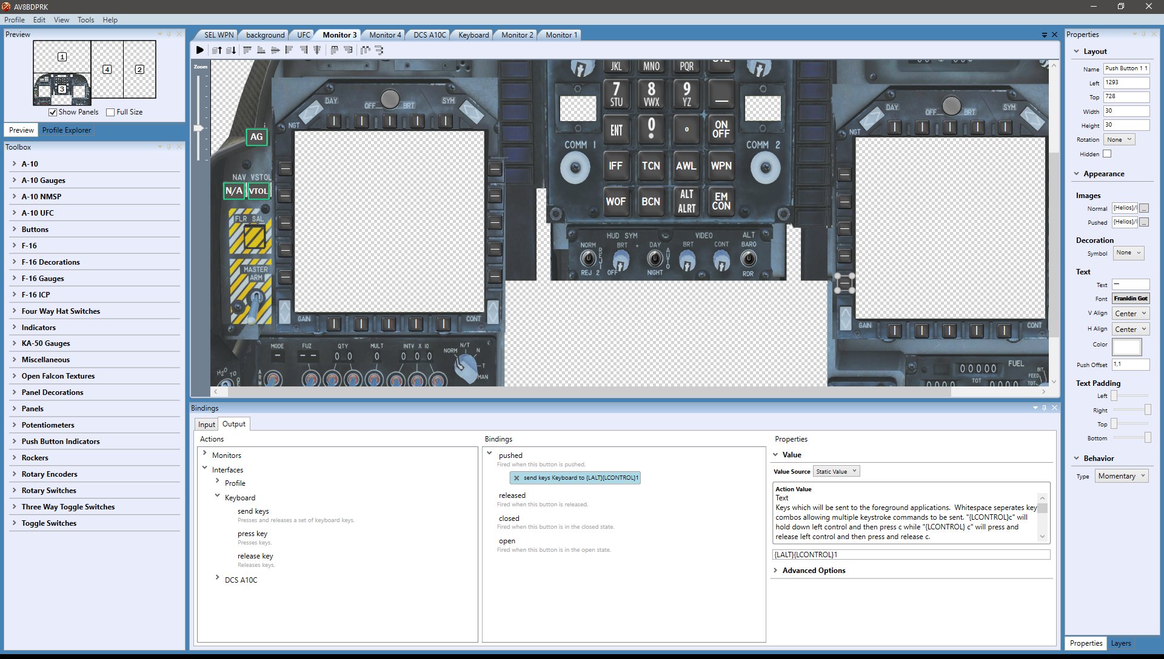Switch to the SEL WPN tab
The width and height of the screenshot is (1164, 659).
218,35
